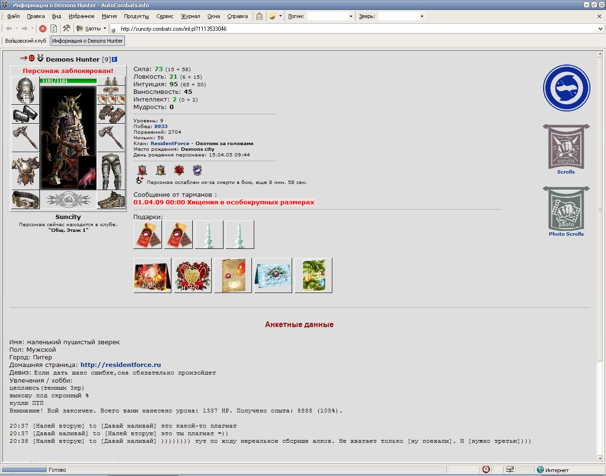
Task: Open the Окна menu
Action: 214,16
